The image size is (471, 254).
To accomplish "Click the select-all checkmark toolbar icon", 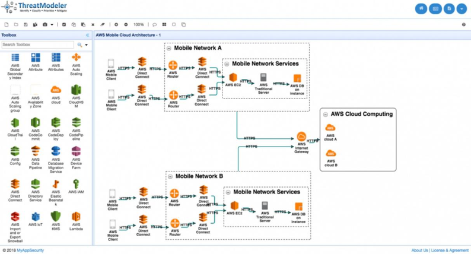I will pyautogui.click(x=64, y=25).
